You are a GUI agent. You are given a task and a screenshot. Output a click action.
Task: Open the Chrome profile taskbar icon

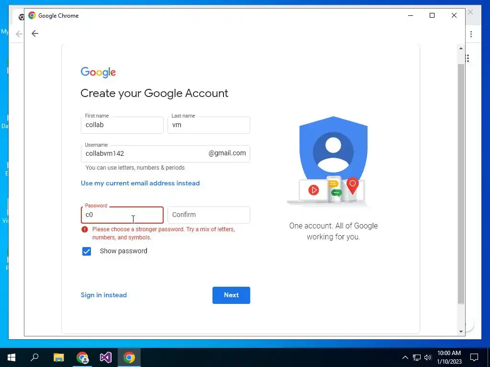tap(82, 357)
